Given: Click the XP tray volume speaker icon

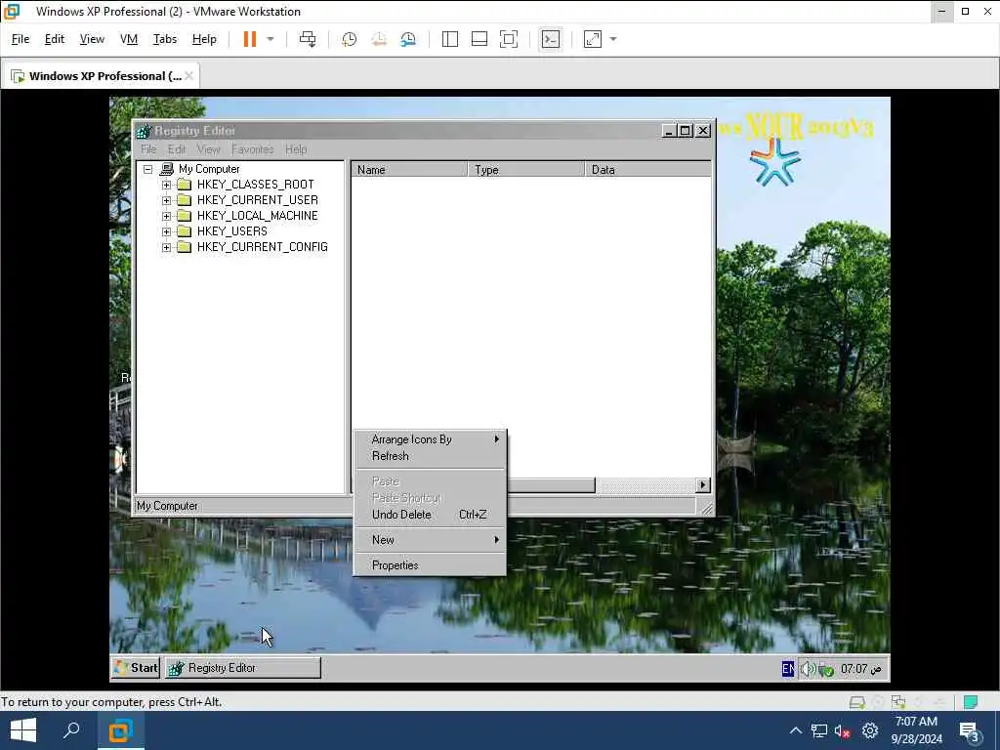Looking at the screenshot, I should 808,668.
